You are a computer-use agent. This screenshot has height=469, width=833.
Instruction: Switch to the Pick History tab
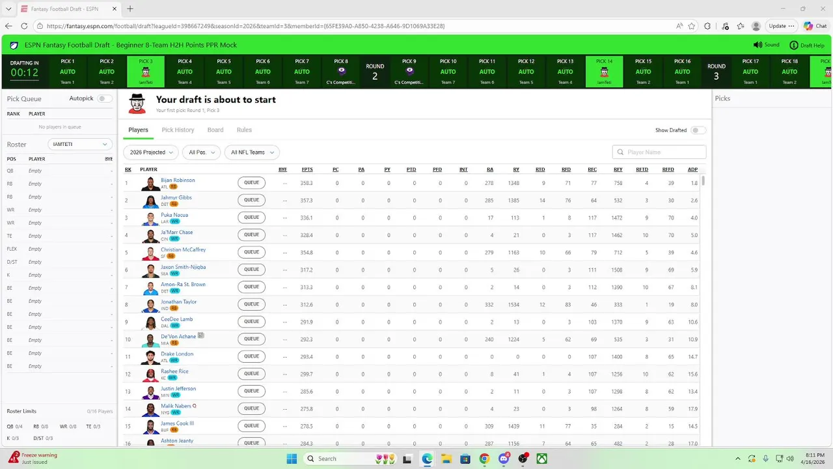(x=178, y=130)
